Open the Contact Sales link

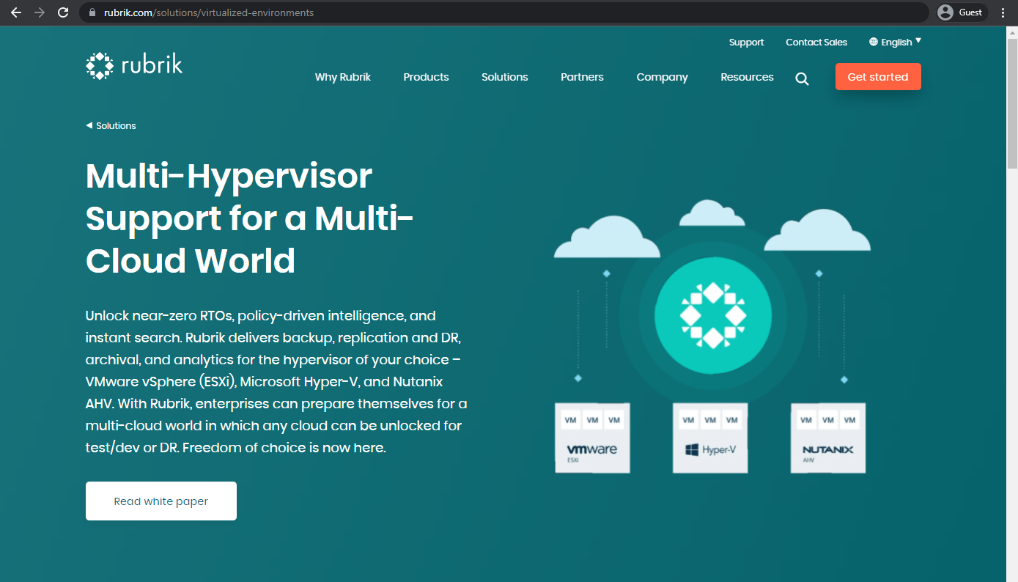tap(816, 42)
